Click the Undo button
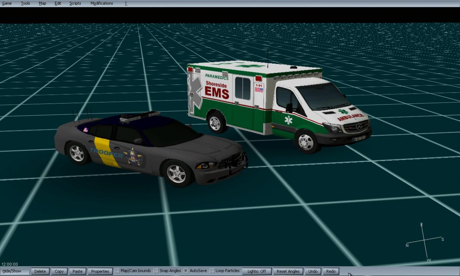Screen dimensions: 460x276 coord(313,271)
